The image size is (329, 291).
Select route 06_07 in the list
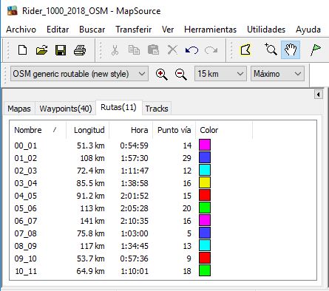pyautogui.click(x=26, y=221)
